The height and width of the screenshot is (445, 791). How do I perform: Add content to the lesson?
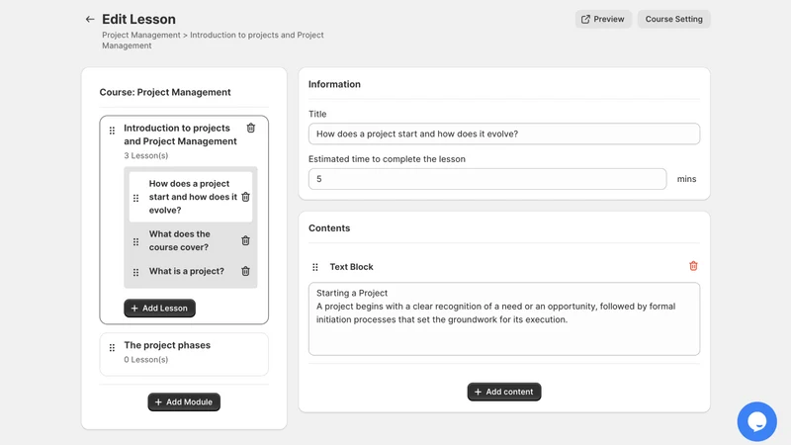pos(504,392)
